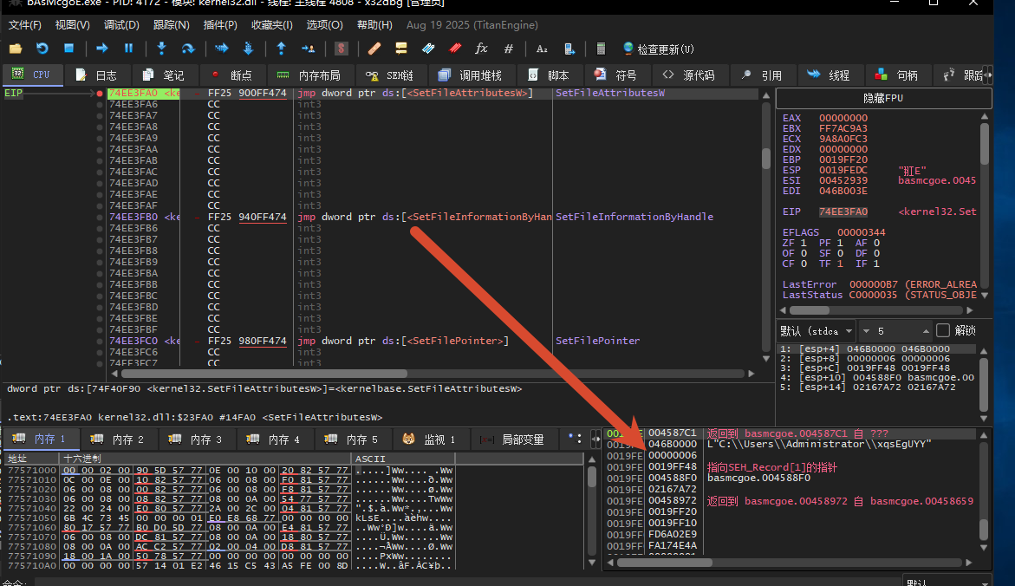Decrease argument count with the down arrow
1015x586 pixels.
[867, 331]
